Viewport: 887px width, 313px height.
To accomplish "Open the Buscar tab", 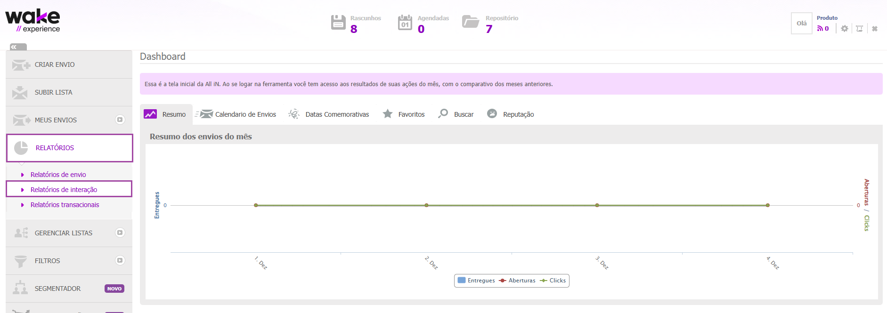I will point(456,114).
